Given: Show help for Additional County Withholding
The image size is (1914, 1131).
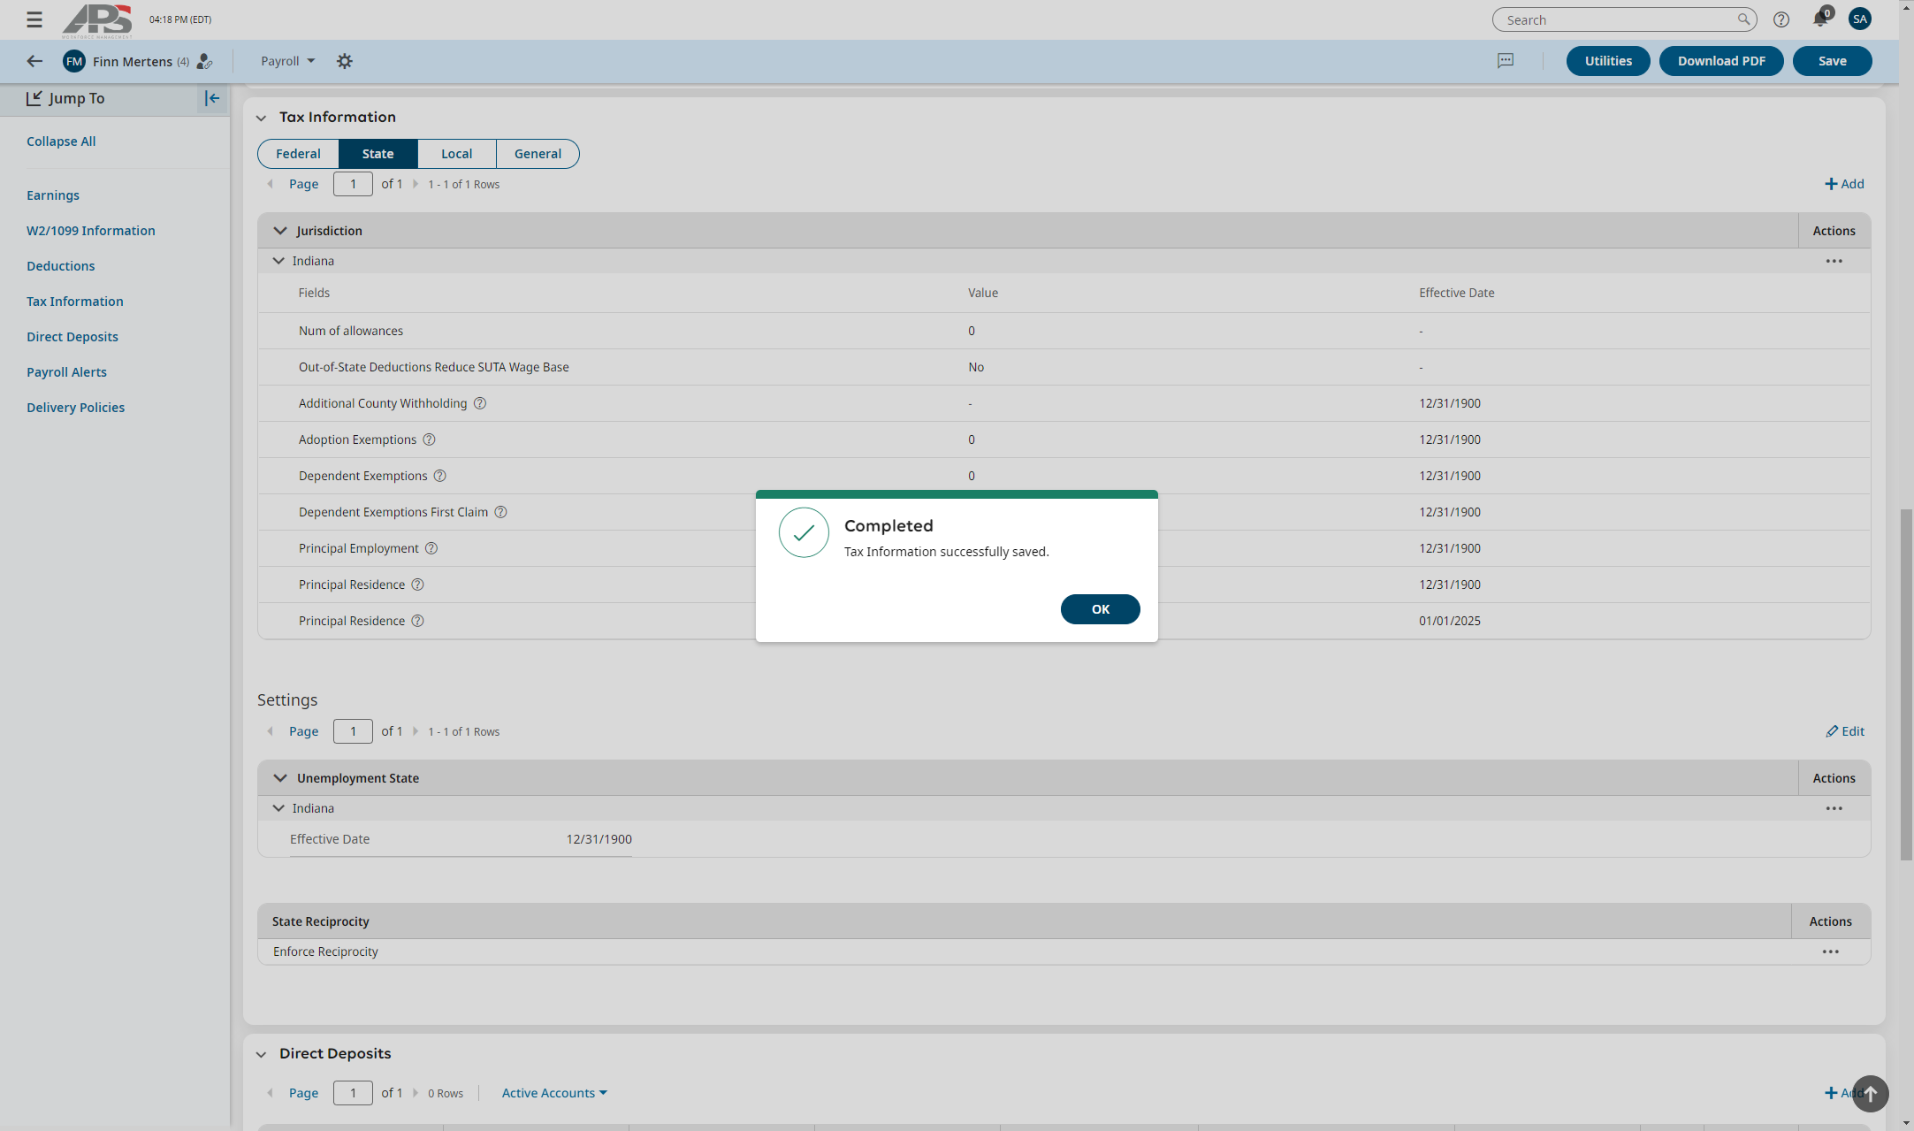Looking at the screenshot, I should (x=480, y=403).
